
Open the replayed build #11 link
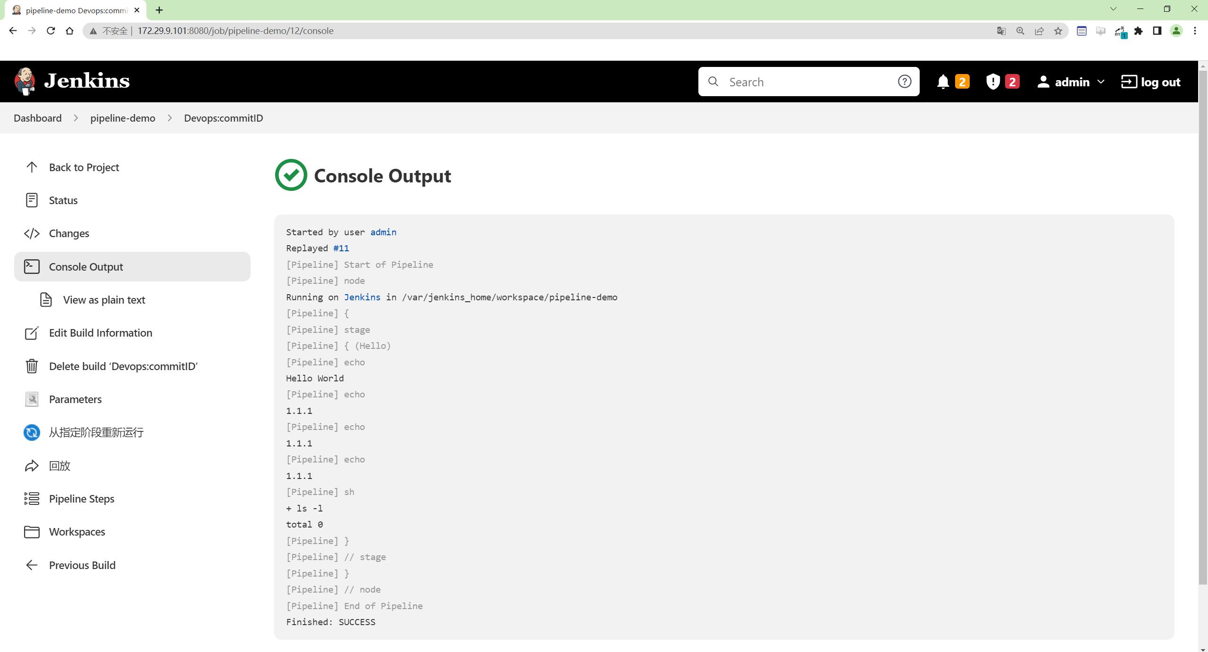(341, 248)
